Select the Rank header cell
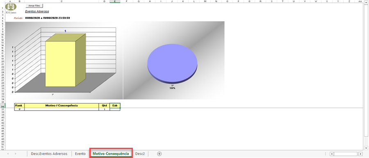The width and height of the screenshot is (369, 158). (19, 106)
